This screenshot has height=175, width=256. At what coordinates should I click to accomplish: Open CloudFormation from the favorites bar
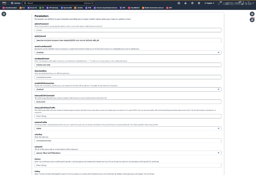tap(10, 8)
